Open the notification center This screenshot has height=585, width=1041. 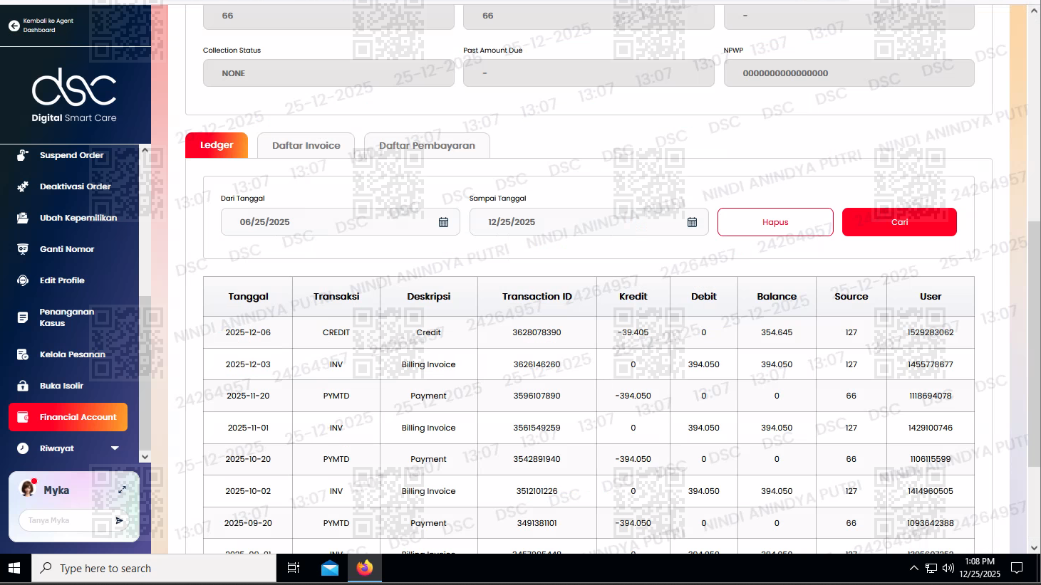(x=1017, y=568)
